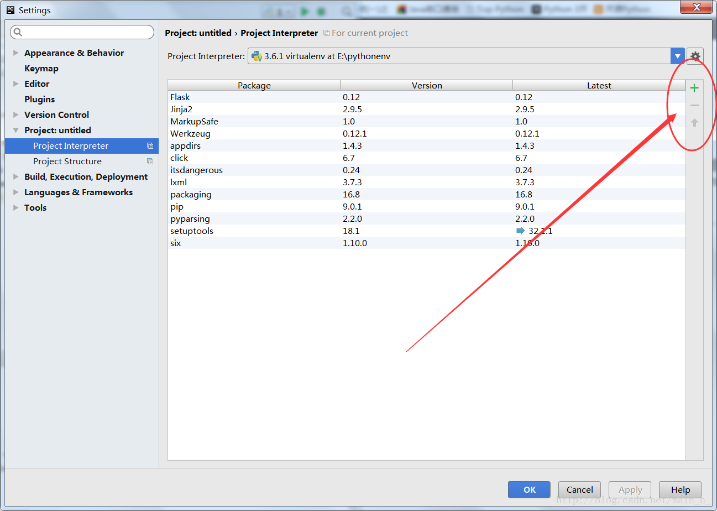The height and width of the screenshot is (511, 717).
Task: Click the search magnifier icon in settings
Action: click(18, 32)
